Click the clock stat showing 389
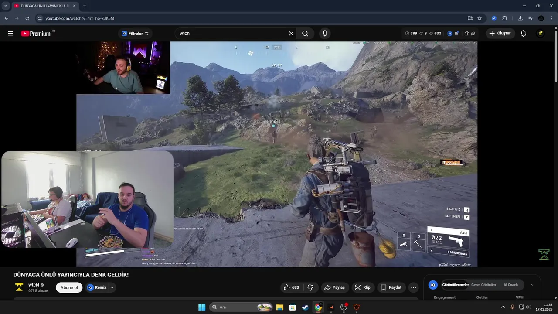This screenshot has height=314, width=558. point(411,34)
